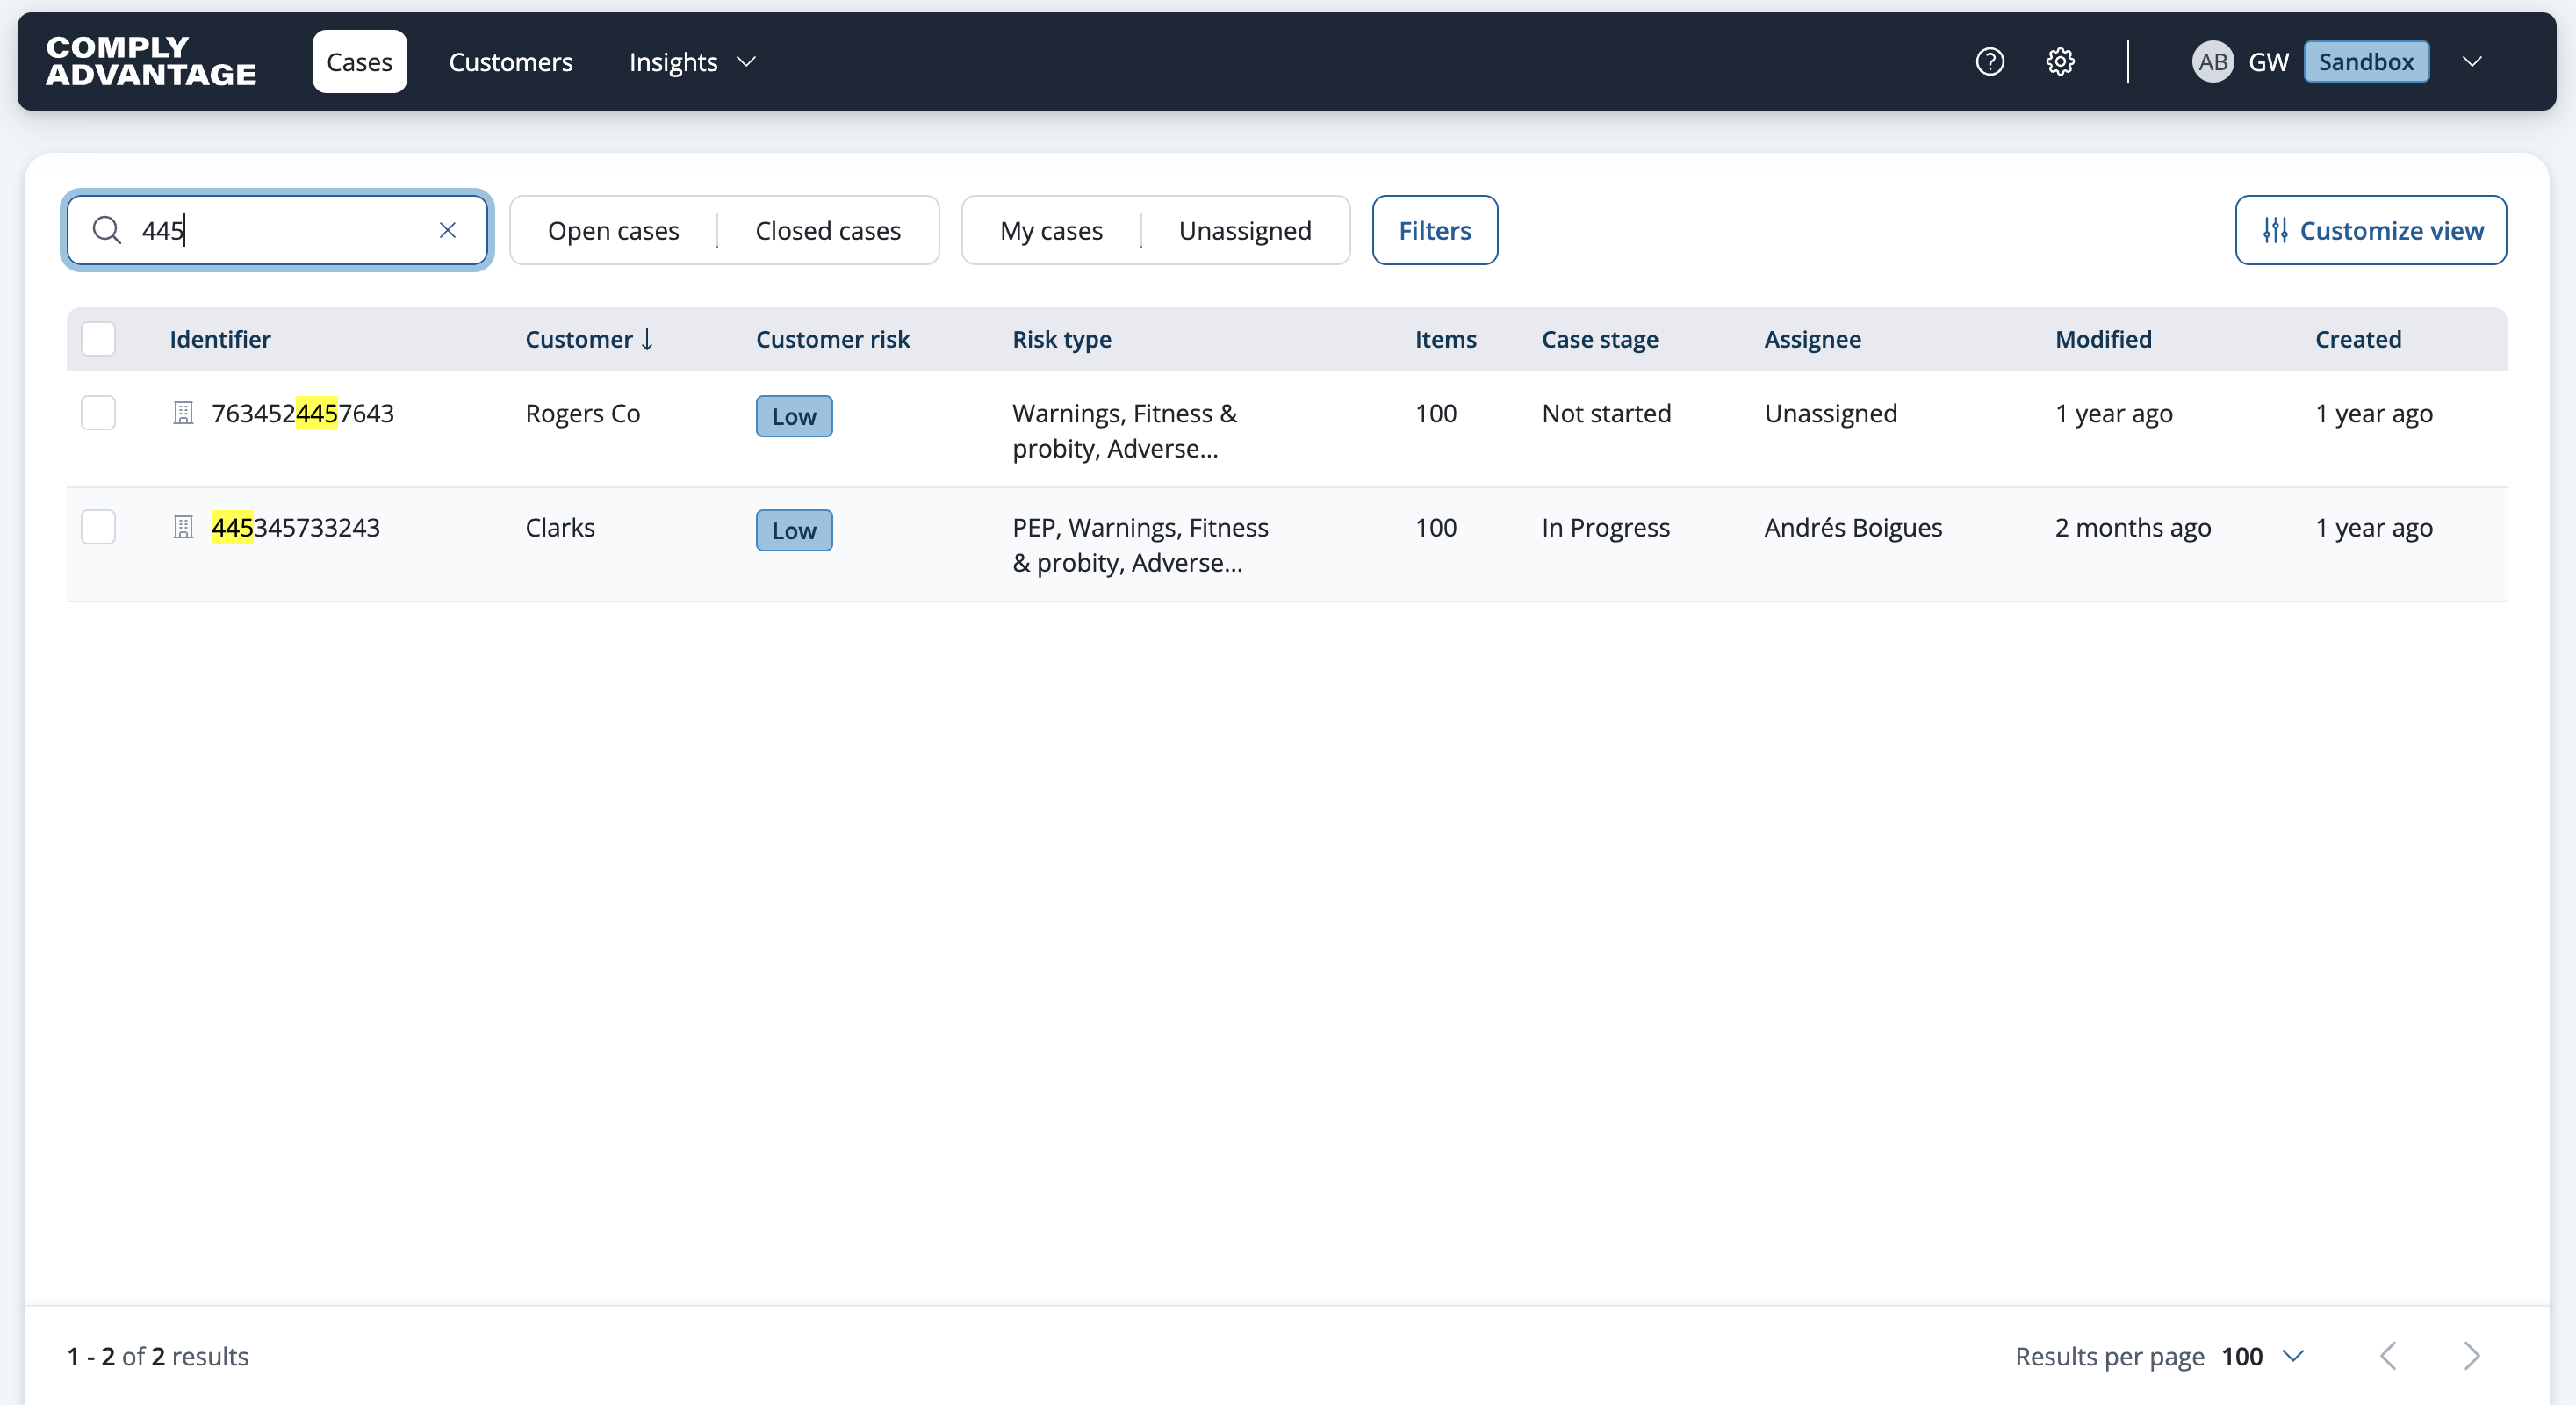Click the Customer risk column header
Screen dimensions: 2576x1405
coord(833,340)
